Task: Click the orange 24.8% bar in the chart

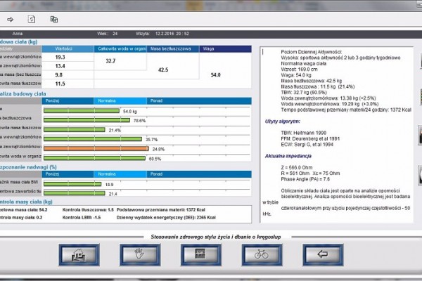Action: (x=94, y=149)
